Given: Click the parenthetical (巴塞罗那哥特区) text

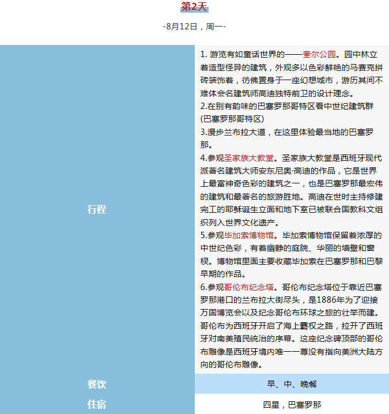Looking at the screenshot, I should [x=232, y=119].
